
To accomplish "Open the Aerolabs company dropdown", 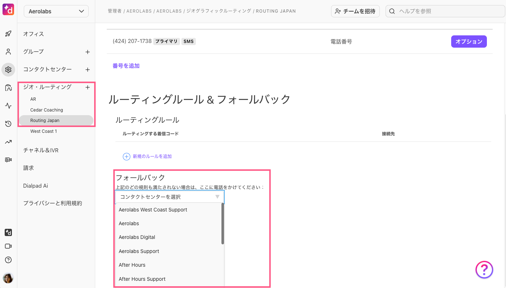I will 56,11.
